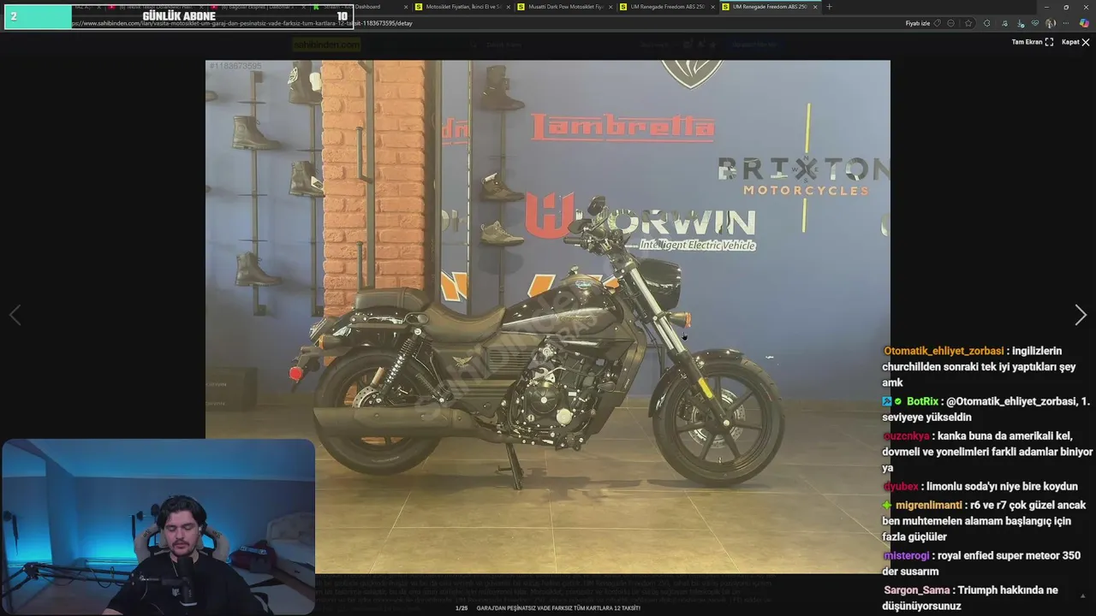The height and width of the screenshot is (616, 1096).
Task: Close the inactive UM Renegade Freedom tab
Action: [712, 7]
